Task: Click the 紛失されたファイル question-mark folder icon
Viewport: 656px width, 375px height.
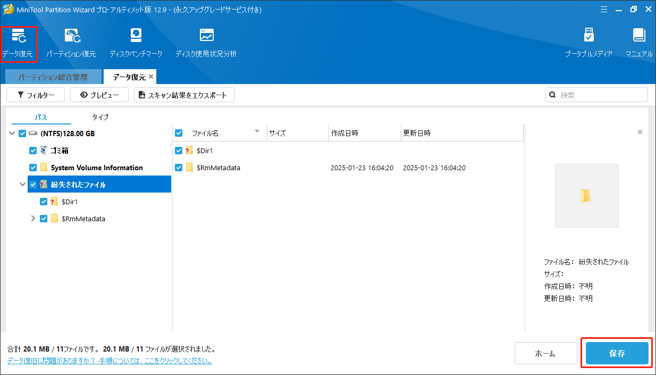Action: click(44, 185)
